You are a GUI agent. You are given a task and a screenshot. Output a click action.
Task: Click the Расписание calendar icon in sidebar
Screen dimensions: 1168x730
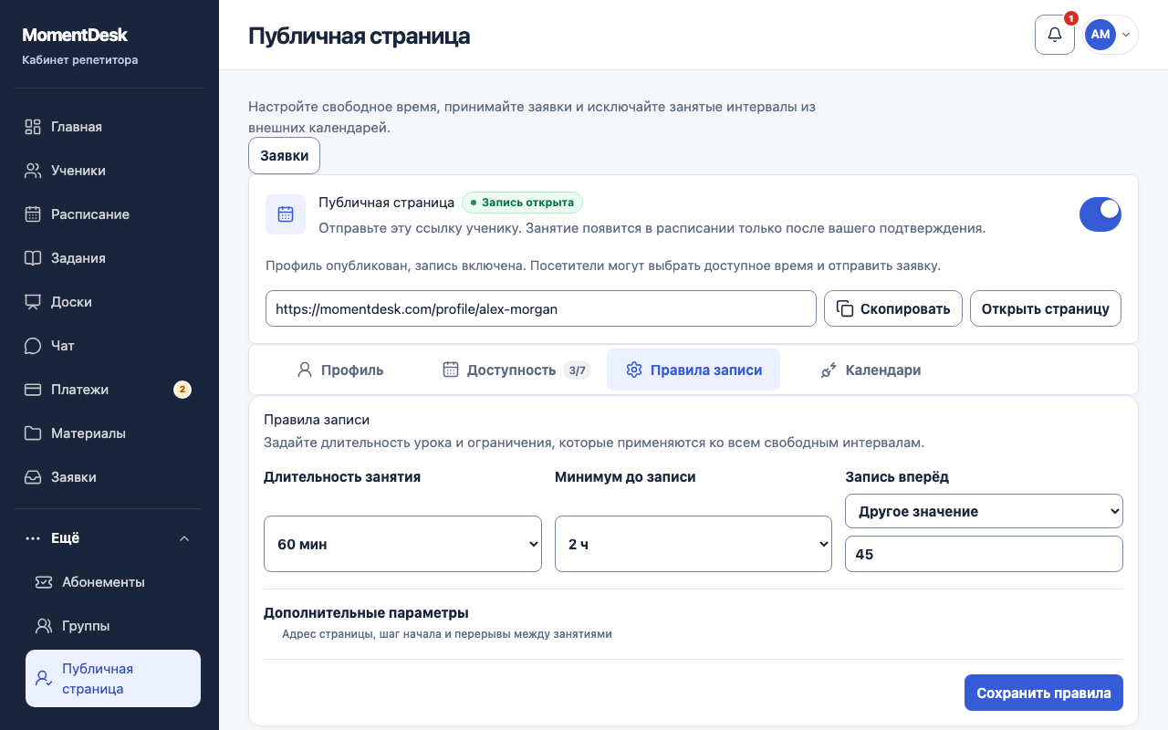[x=33, y=214]
